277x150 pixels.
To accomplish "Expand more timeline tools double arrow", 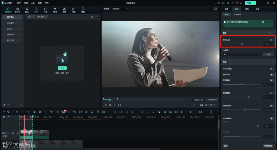I will [132, 112].
